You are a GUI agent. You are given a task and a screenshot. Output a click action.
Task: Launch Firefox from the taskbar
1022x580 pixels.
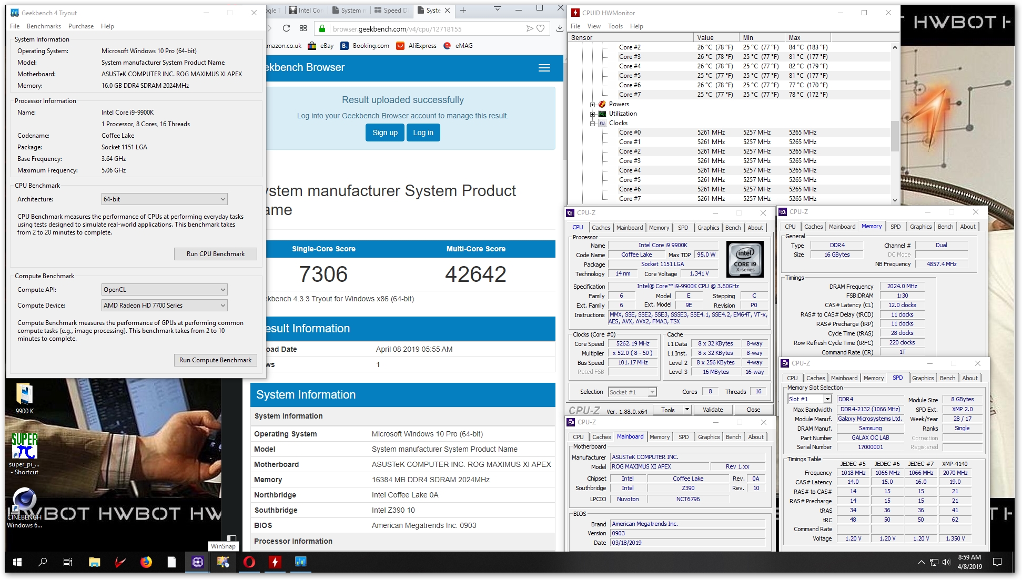point(146,562)
